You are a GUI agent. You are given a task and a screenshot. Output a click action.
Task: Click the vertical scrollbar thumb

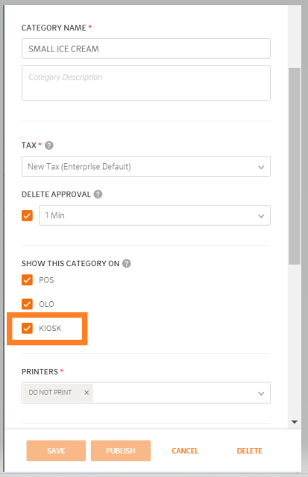tap(295, 166)
